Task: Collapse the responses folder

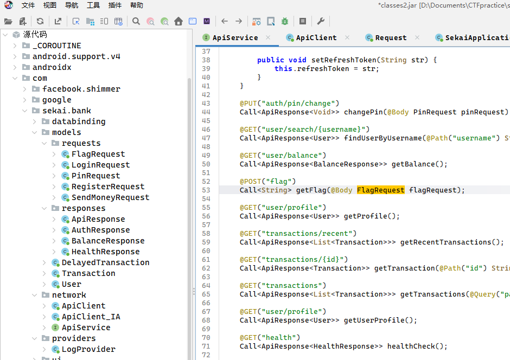Action: tap(44, 208)
